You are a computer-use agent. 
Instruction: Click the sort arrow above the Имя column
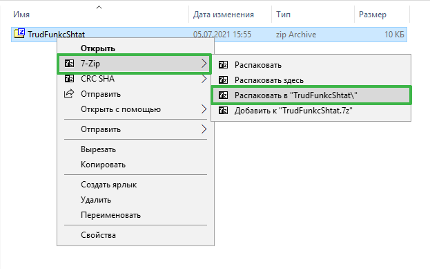[x=99, y=8]
